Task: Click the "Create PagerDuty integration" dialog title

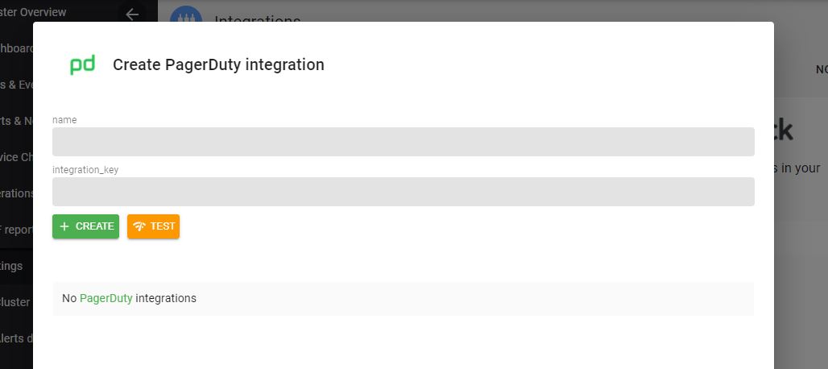Action: click(218, 64)
